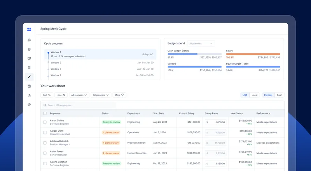311x171 pixels.
Task: Click the More filters button
Action: tap(119, 95)
